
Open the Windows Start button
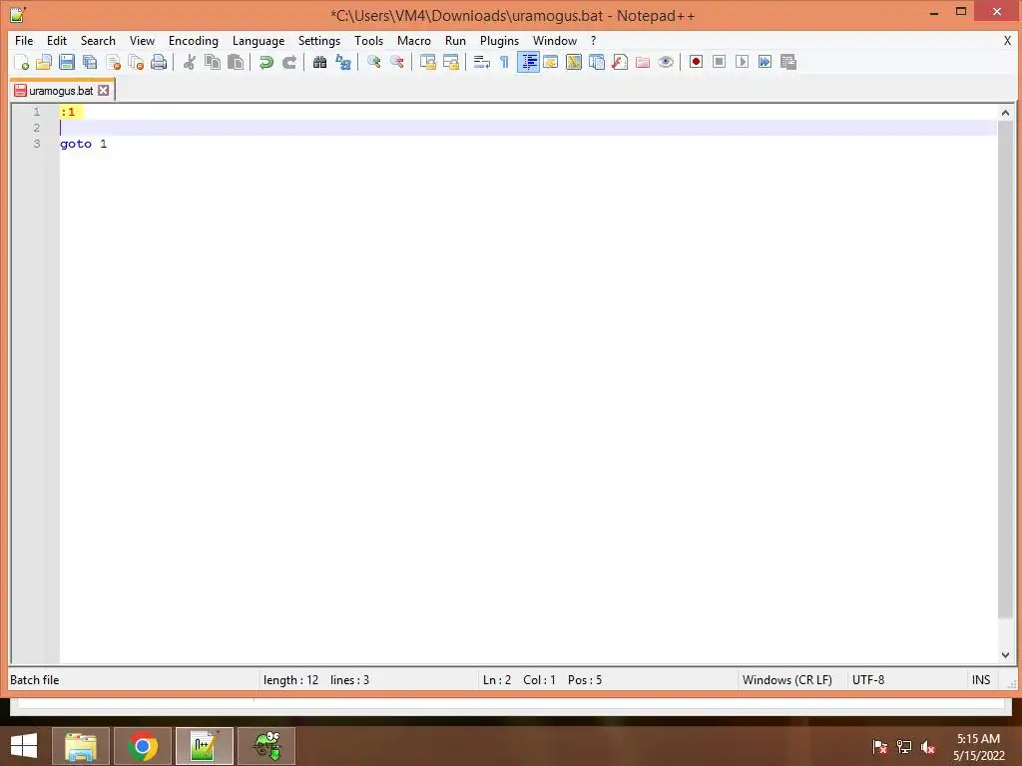pos(24,746)
